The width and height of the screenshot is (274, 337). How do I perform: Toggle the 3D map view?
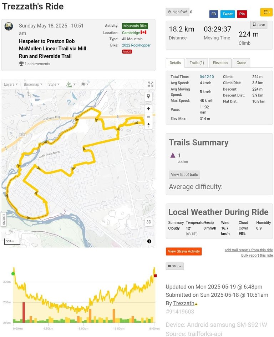pyautogui.click(x=149, y=222)
